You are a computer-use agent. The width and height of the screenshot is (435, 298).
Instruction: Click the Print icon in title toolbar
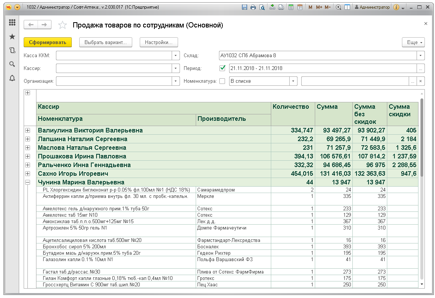tap(253, 7)
